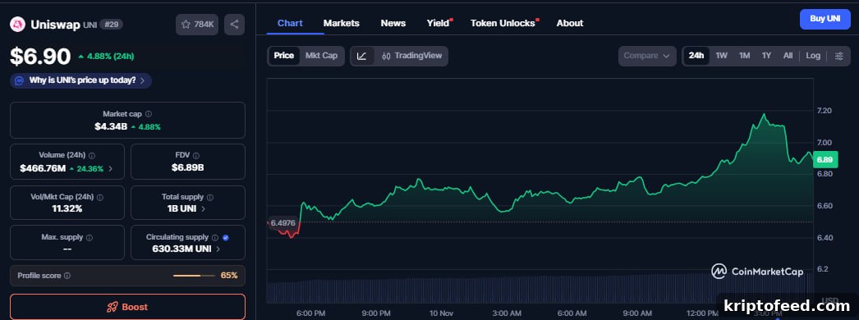Switch chart to TradingView mode
Image resolution: width=859 pixels, height=320 pixels.
point(412,56)
